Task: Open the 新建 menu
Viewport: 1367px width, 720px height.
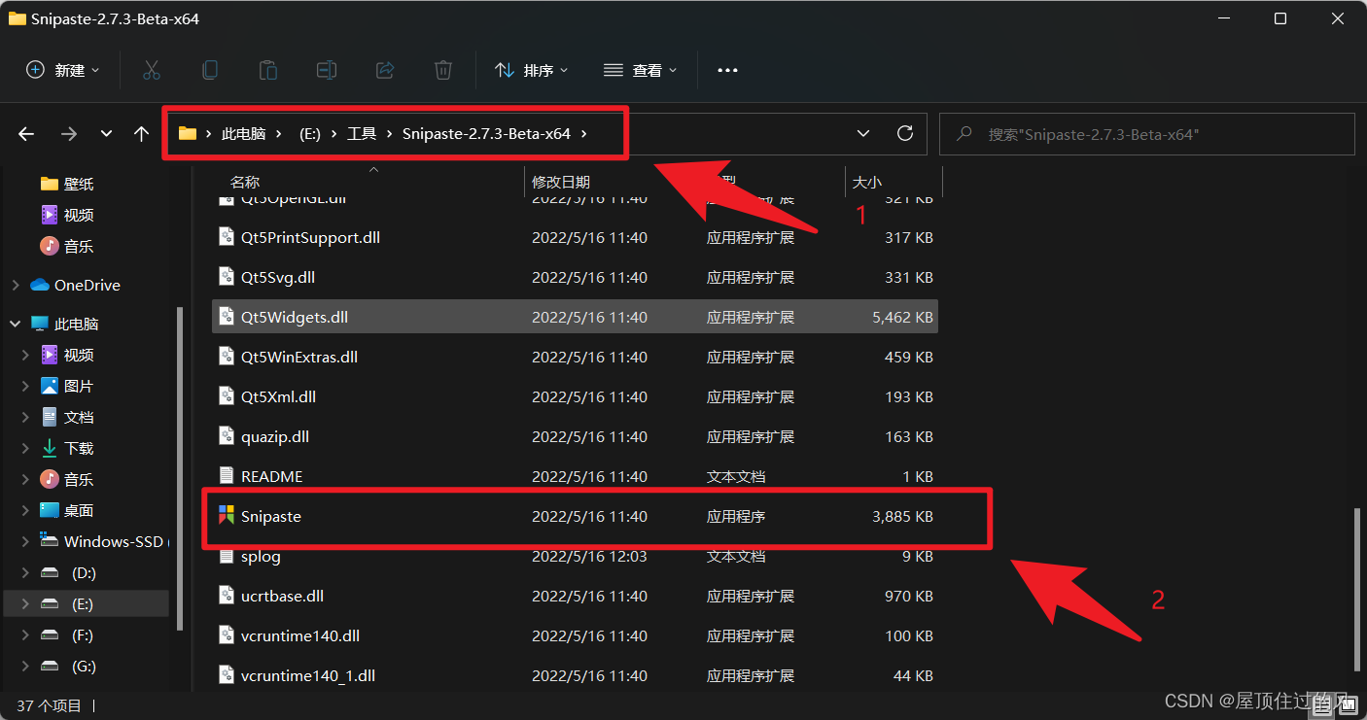Action: coord(62,69)
